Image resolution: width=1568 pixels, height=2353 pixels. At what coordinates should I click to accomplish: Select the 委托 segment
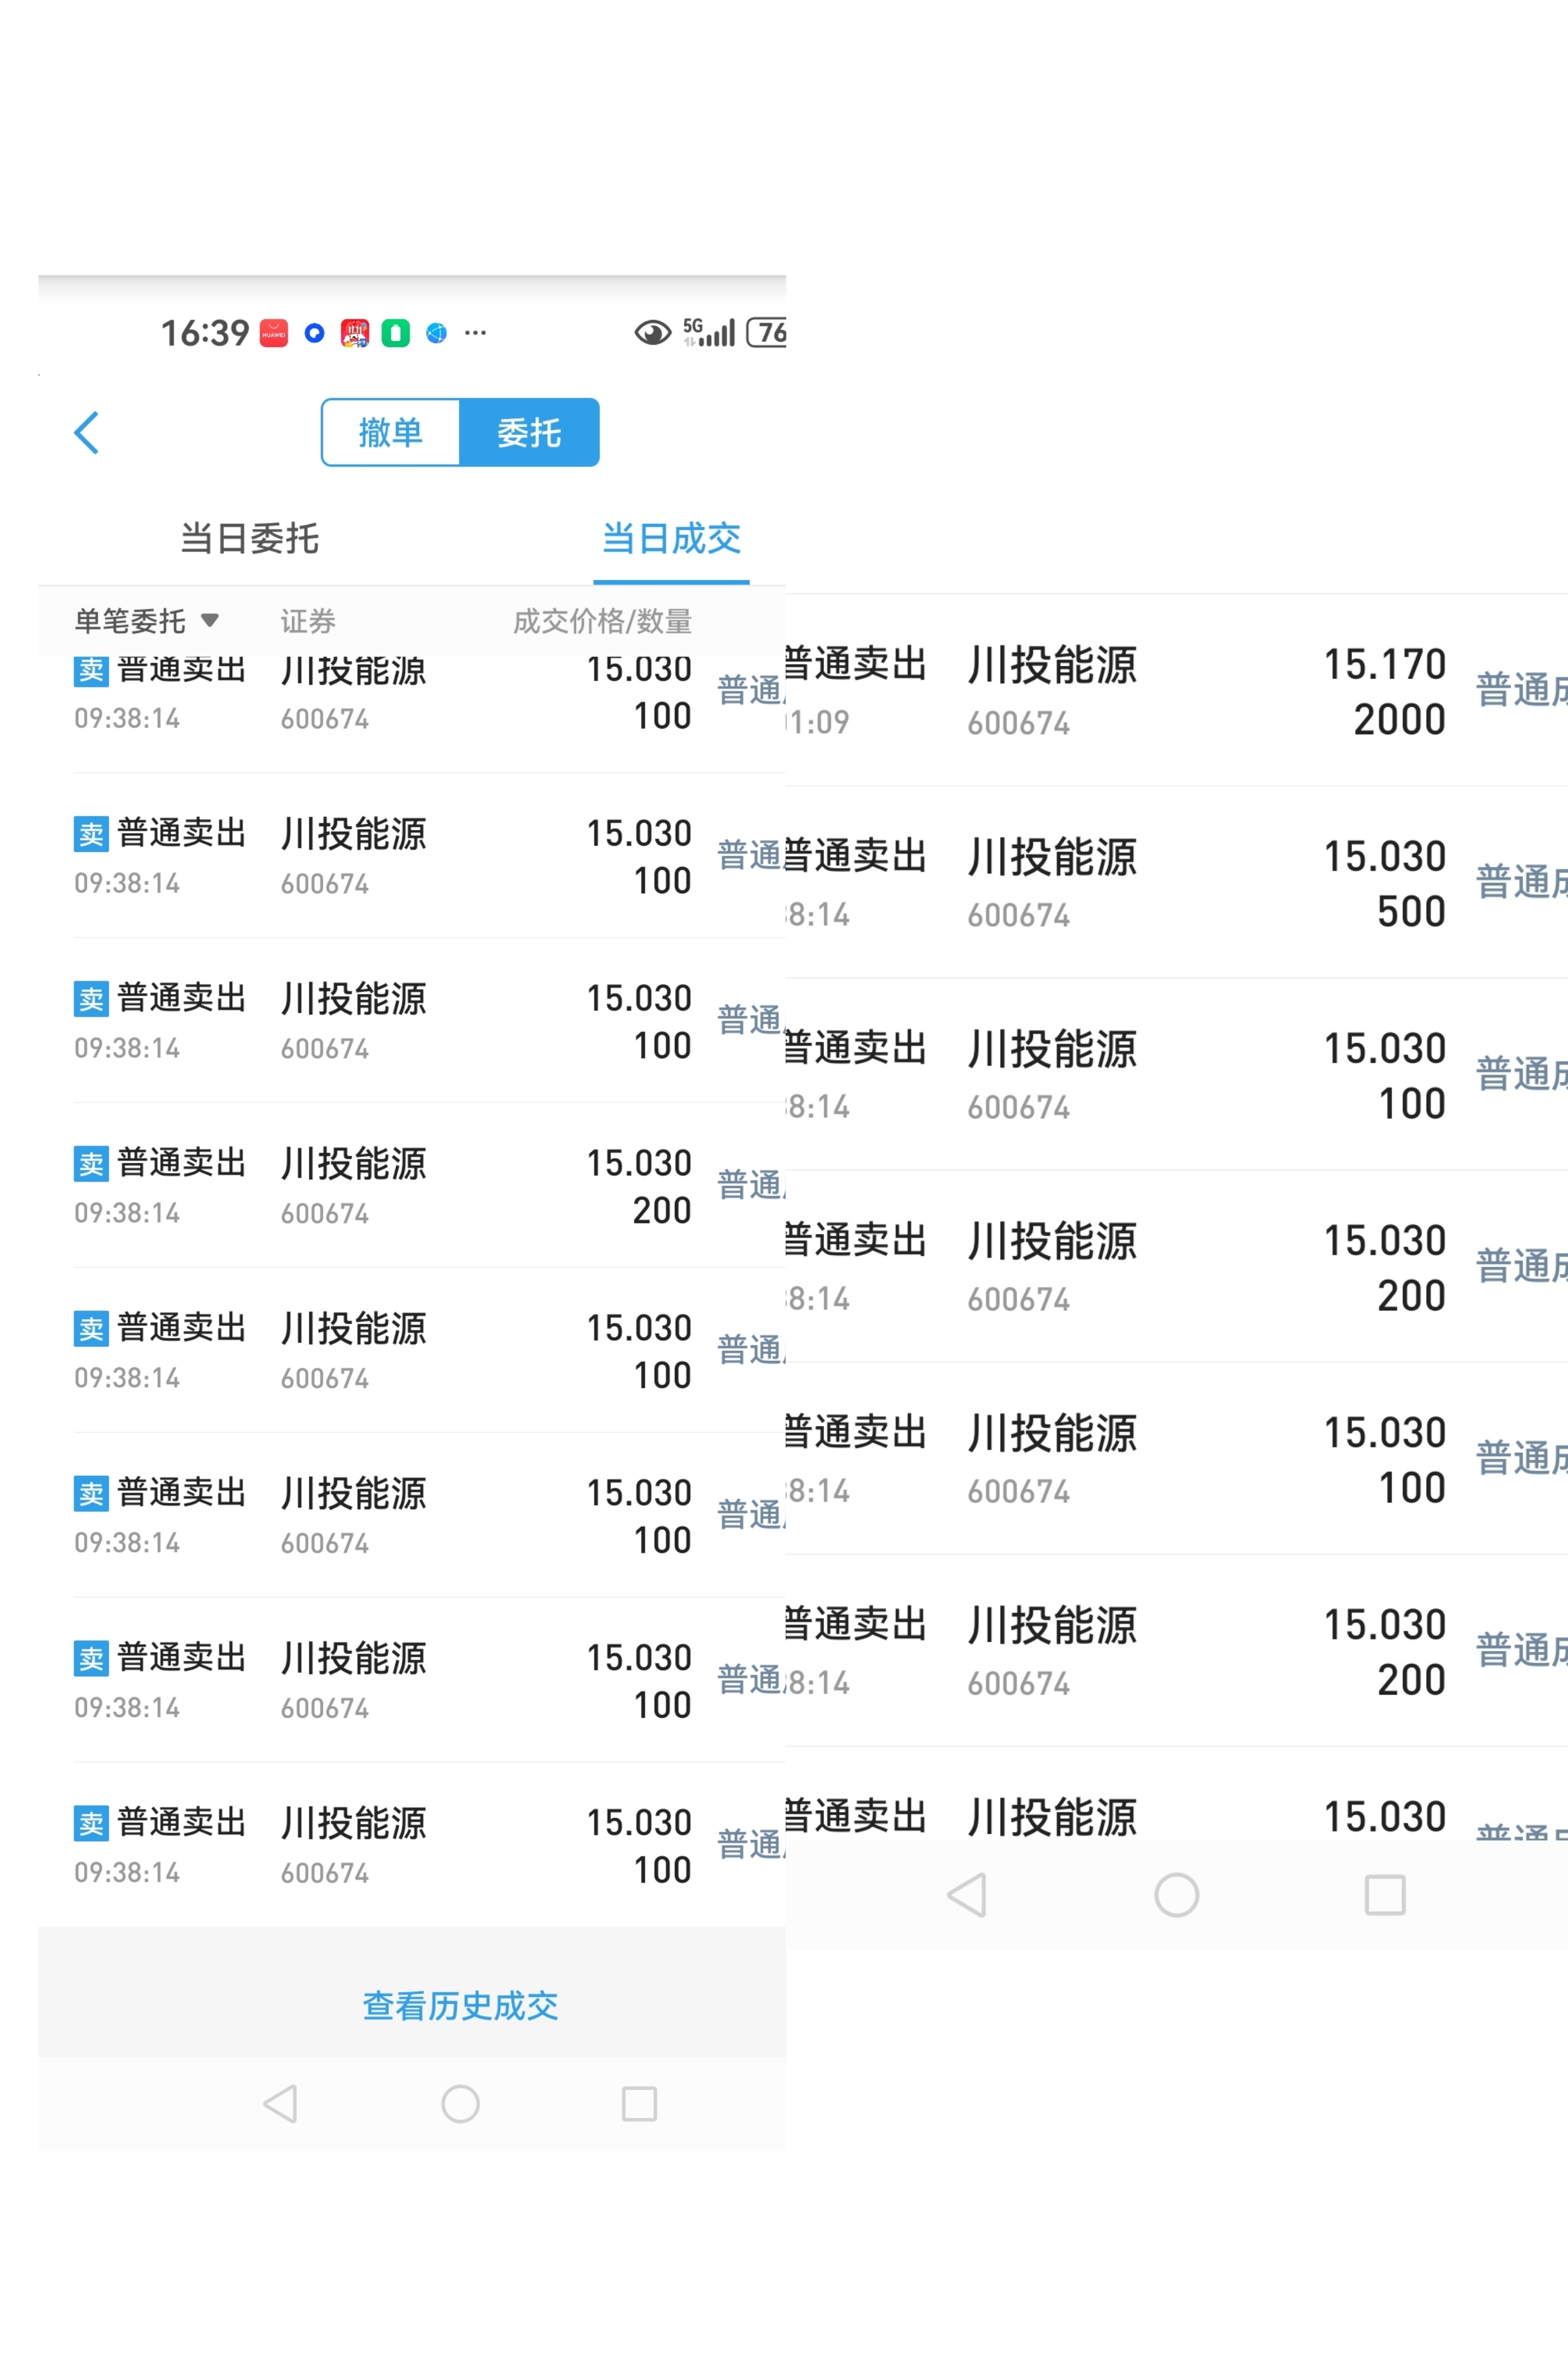coord(529,433)
